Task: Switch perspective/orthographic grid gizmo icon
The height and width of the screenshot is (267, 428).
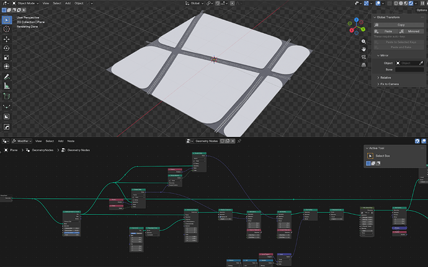Action: [363, 64]
